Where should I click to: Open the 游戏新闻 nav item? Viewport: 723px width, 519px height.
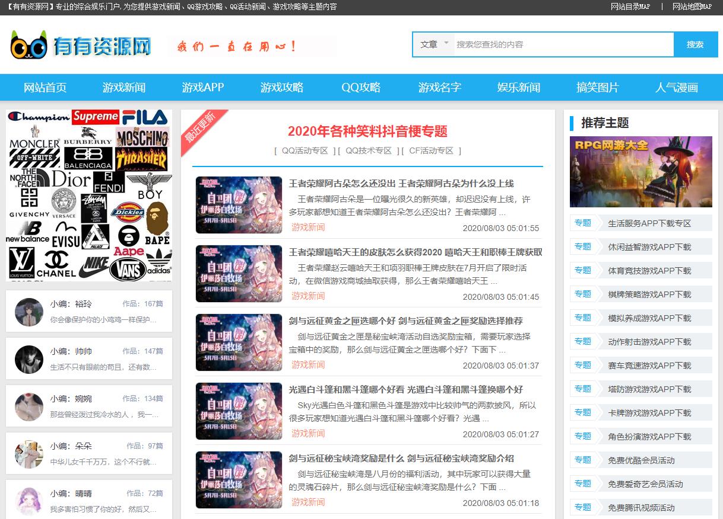point(124,88)
